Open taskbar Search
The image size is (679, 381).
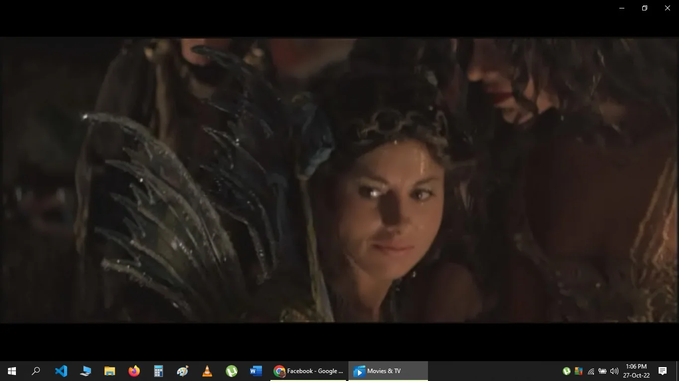click(x=36, y=371)
